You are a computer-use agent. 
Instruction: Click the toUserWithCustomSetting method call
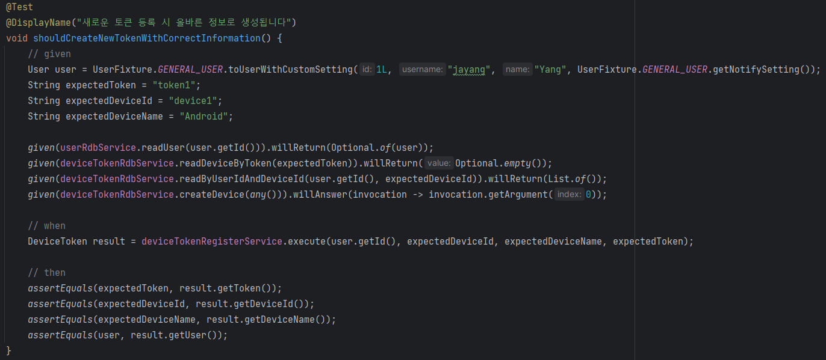coord(291,70)
